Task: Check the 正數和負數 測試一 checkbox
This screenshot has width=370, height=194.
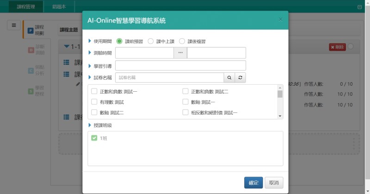Action: point(94,91)
